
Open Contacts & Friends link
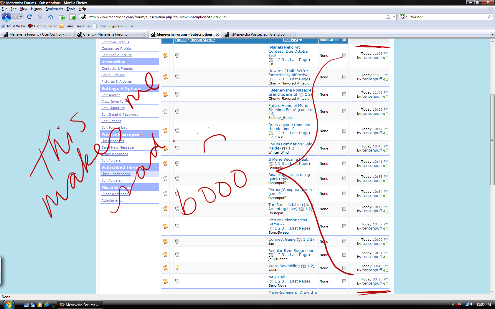coord(117,69)
